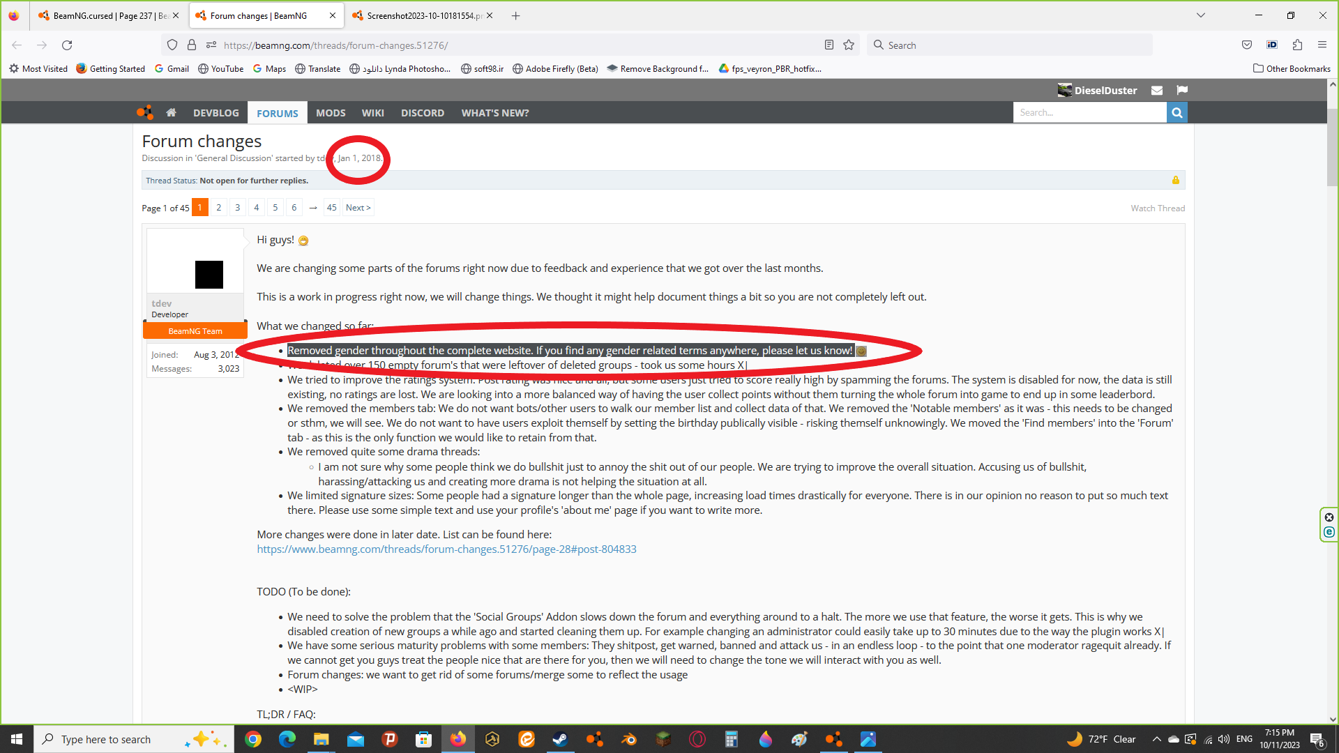Go to page 6 of the thread
This screenshot has height=753, width=1339.
pyautogui.click(x=294, y=207)
